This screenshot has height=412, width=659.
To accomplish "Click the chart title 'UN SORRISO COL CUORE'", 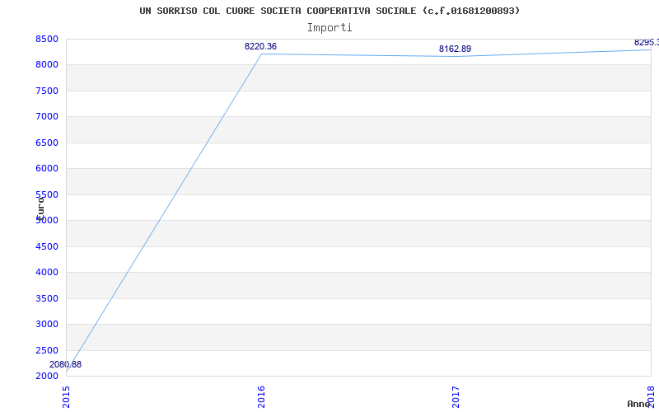I will (329, 11).
